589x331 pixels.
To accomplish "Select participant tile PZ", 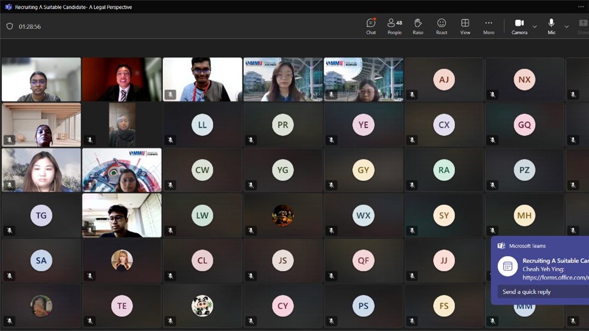I will (x=524, y=170).
